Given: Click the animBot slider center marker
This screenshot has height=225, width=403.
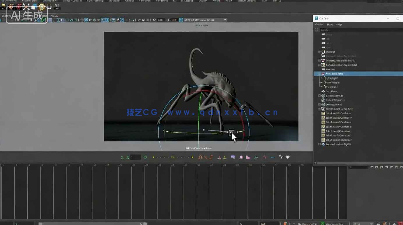Looking at the screenshot, I should pyautogui.click(x=173, y=157).
